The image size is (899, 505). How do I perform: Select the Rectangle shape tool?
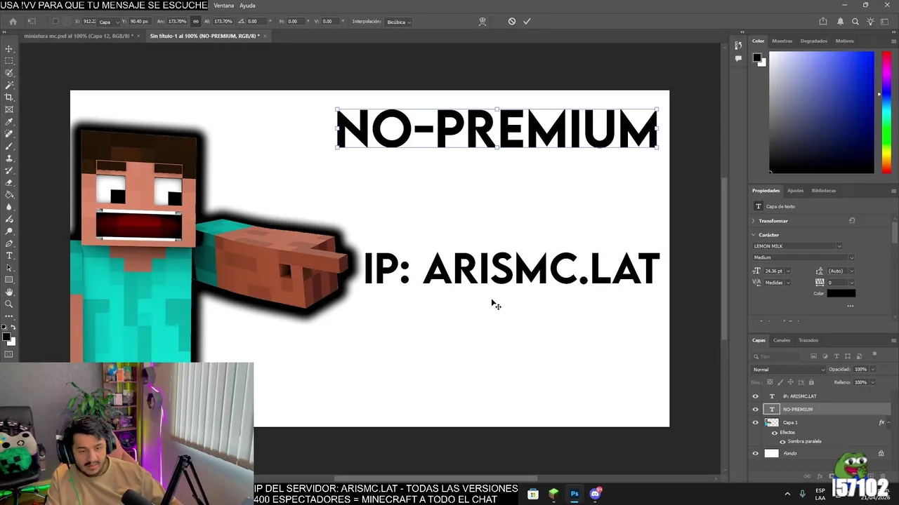[9, 280]
